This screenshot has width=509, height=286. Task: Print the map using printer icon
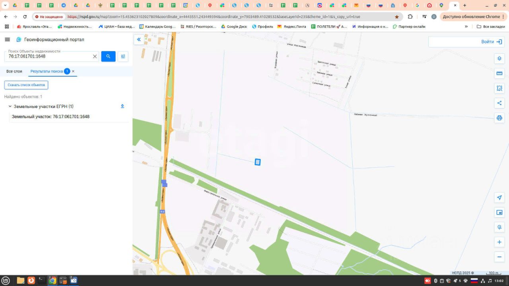tap(499, 118)
